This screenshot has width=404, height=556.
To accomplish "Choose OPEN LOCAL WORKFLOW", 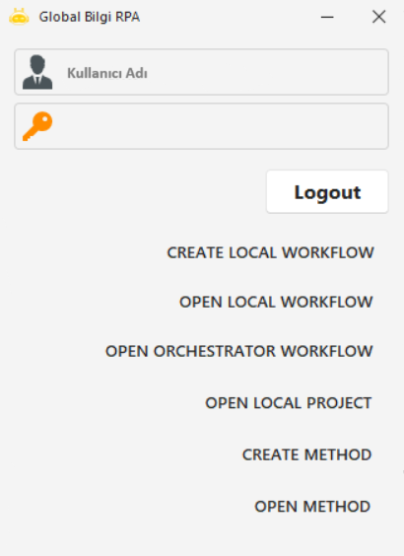I will (x=276, y=302).
